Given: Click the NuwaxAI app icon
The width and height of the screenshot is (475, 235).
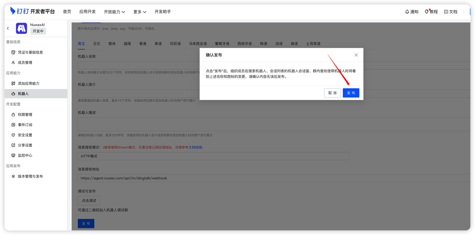Looking at the screenshot, I should pos(22,28).
